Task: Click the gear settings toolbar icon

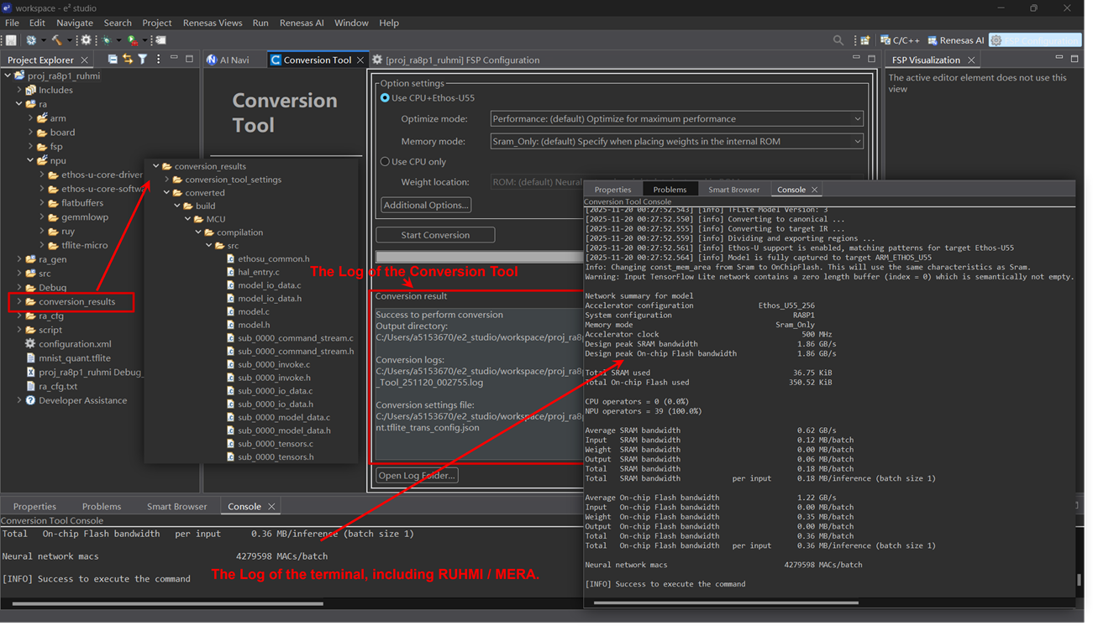Action: point(86,40)
